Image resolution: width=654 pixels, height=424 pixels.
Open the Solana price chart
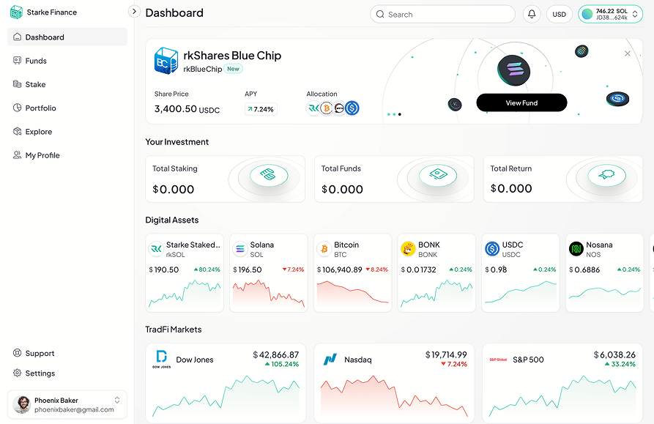pyautogui.click(x=269, y=294)
